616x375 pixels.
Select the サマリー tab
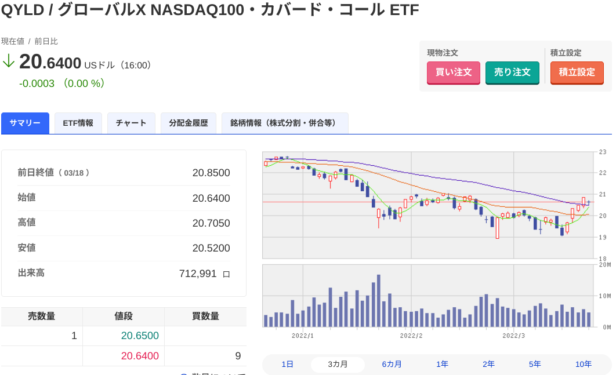point(25,123)
